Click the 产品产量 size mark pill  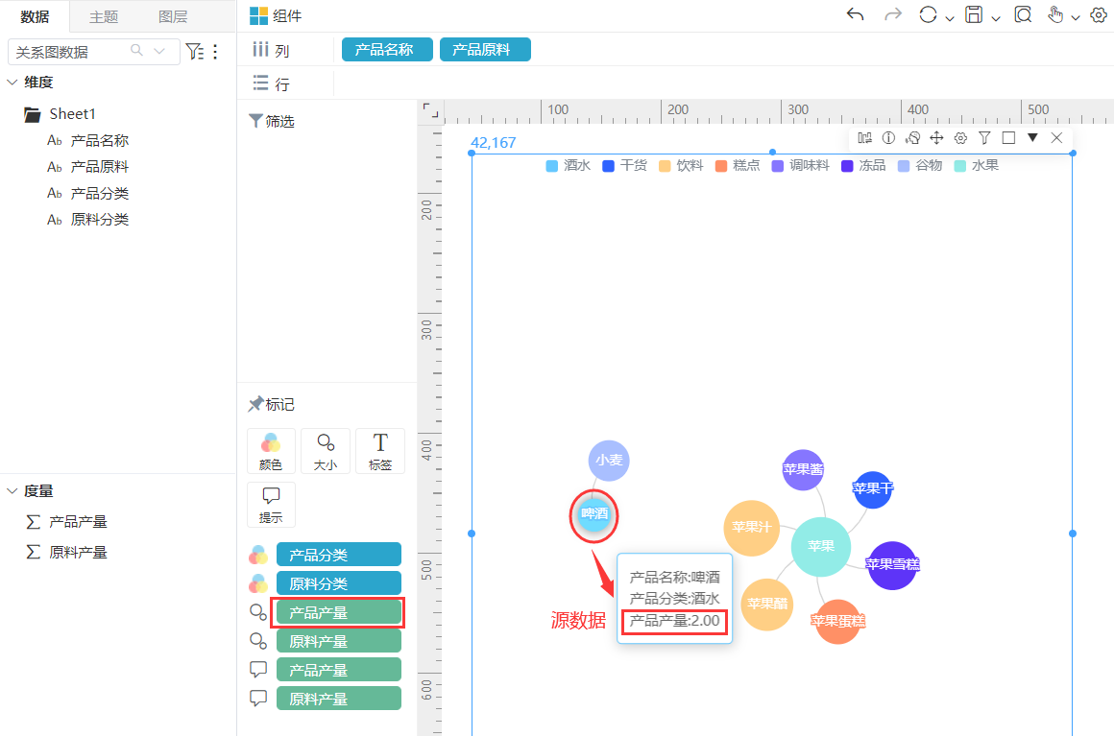pos(339,612)
